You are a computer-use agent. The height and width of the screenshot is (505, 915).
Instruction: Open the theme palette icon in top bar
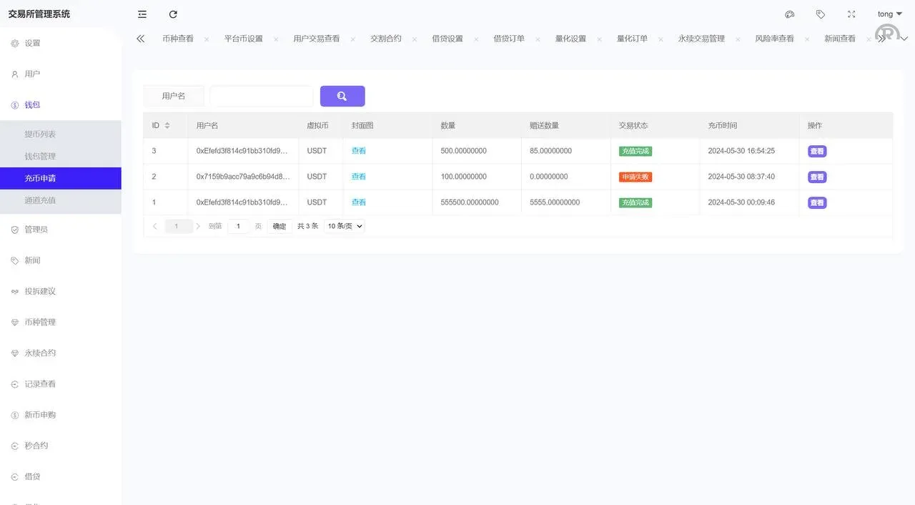click(x=789, y=14)
